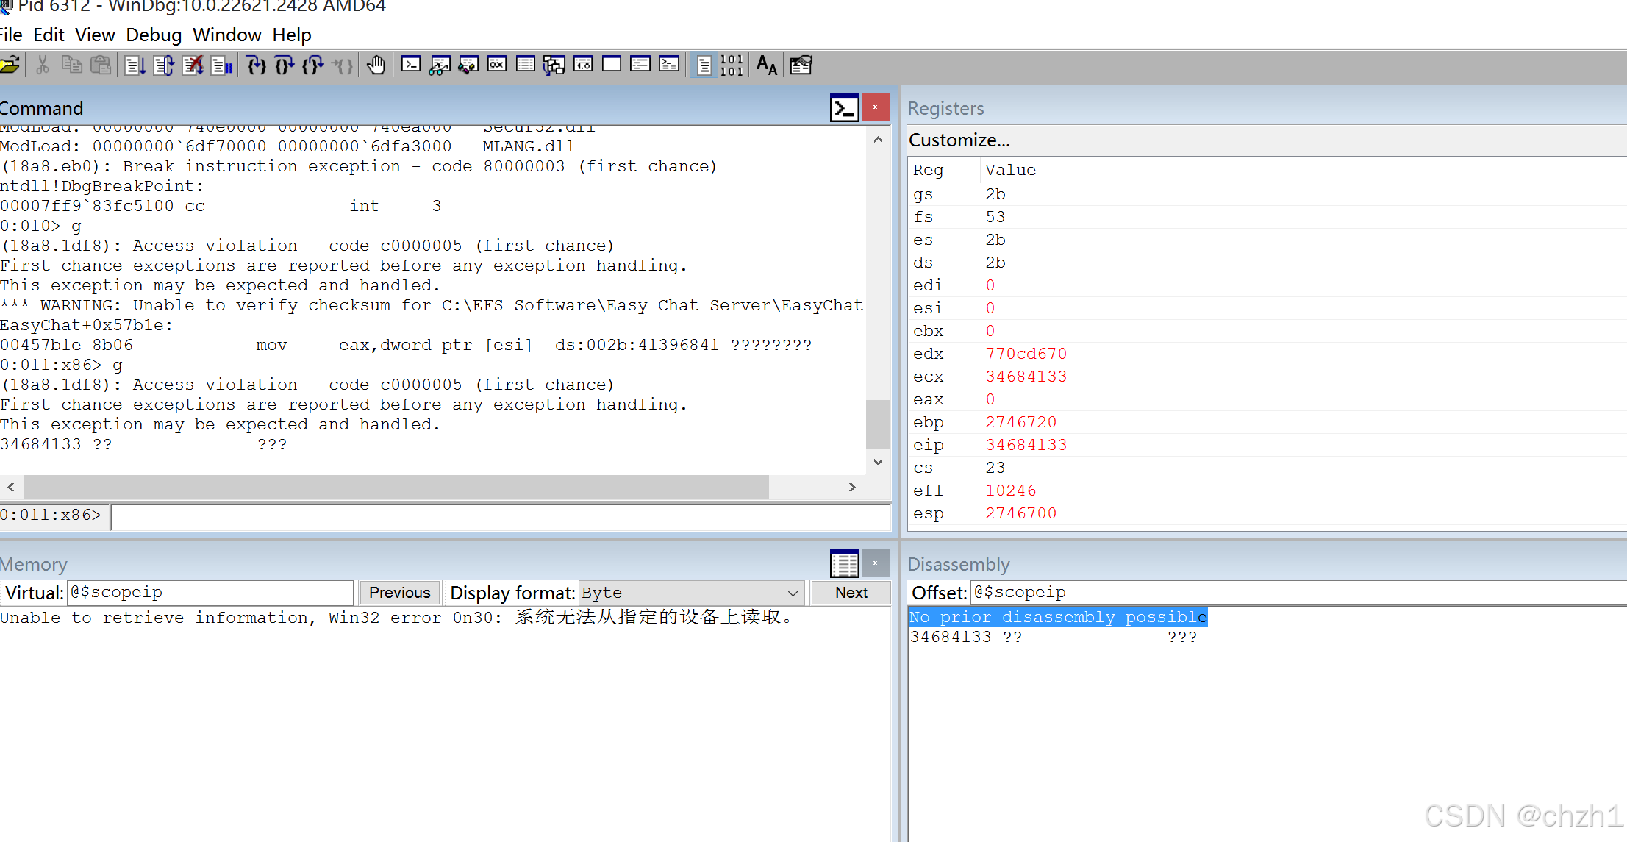Open the Debug menu
Image resolution: width=1627 pixels, height=842 pixels.
pyautogui.click(x=154, y=35)
